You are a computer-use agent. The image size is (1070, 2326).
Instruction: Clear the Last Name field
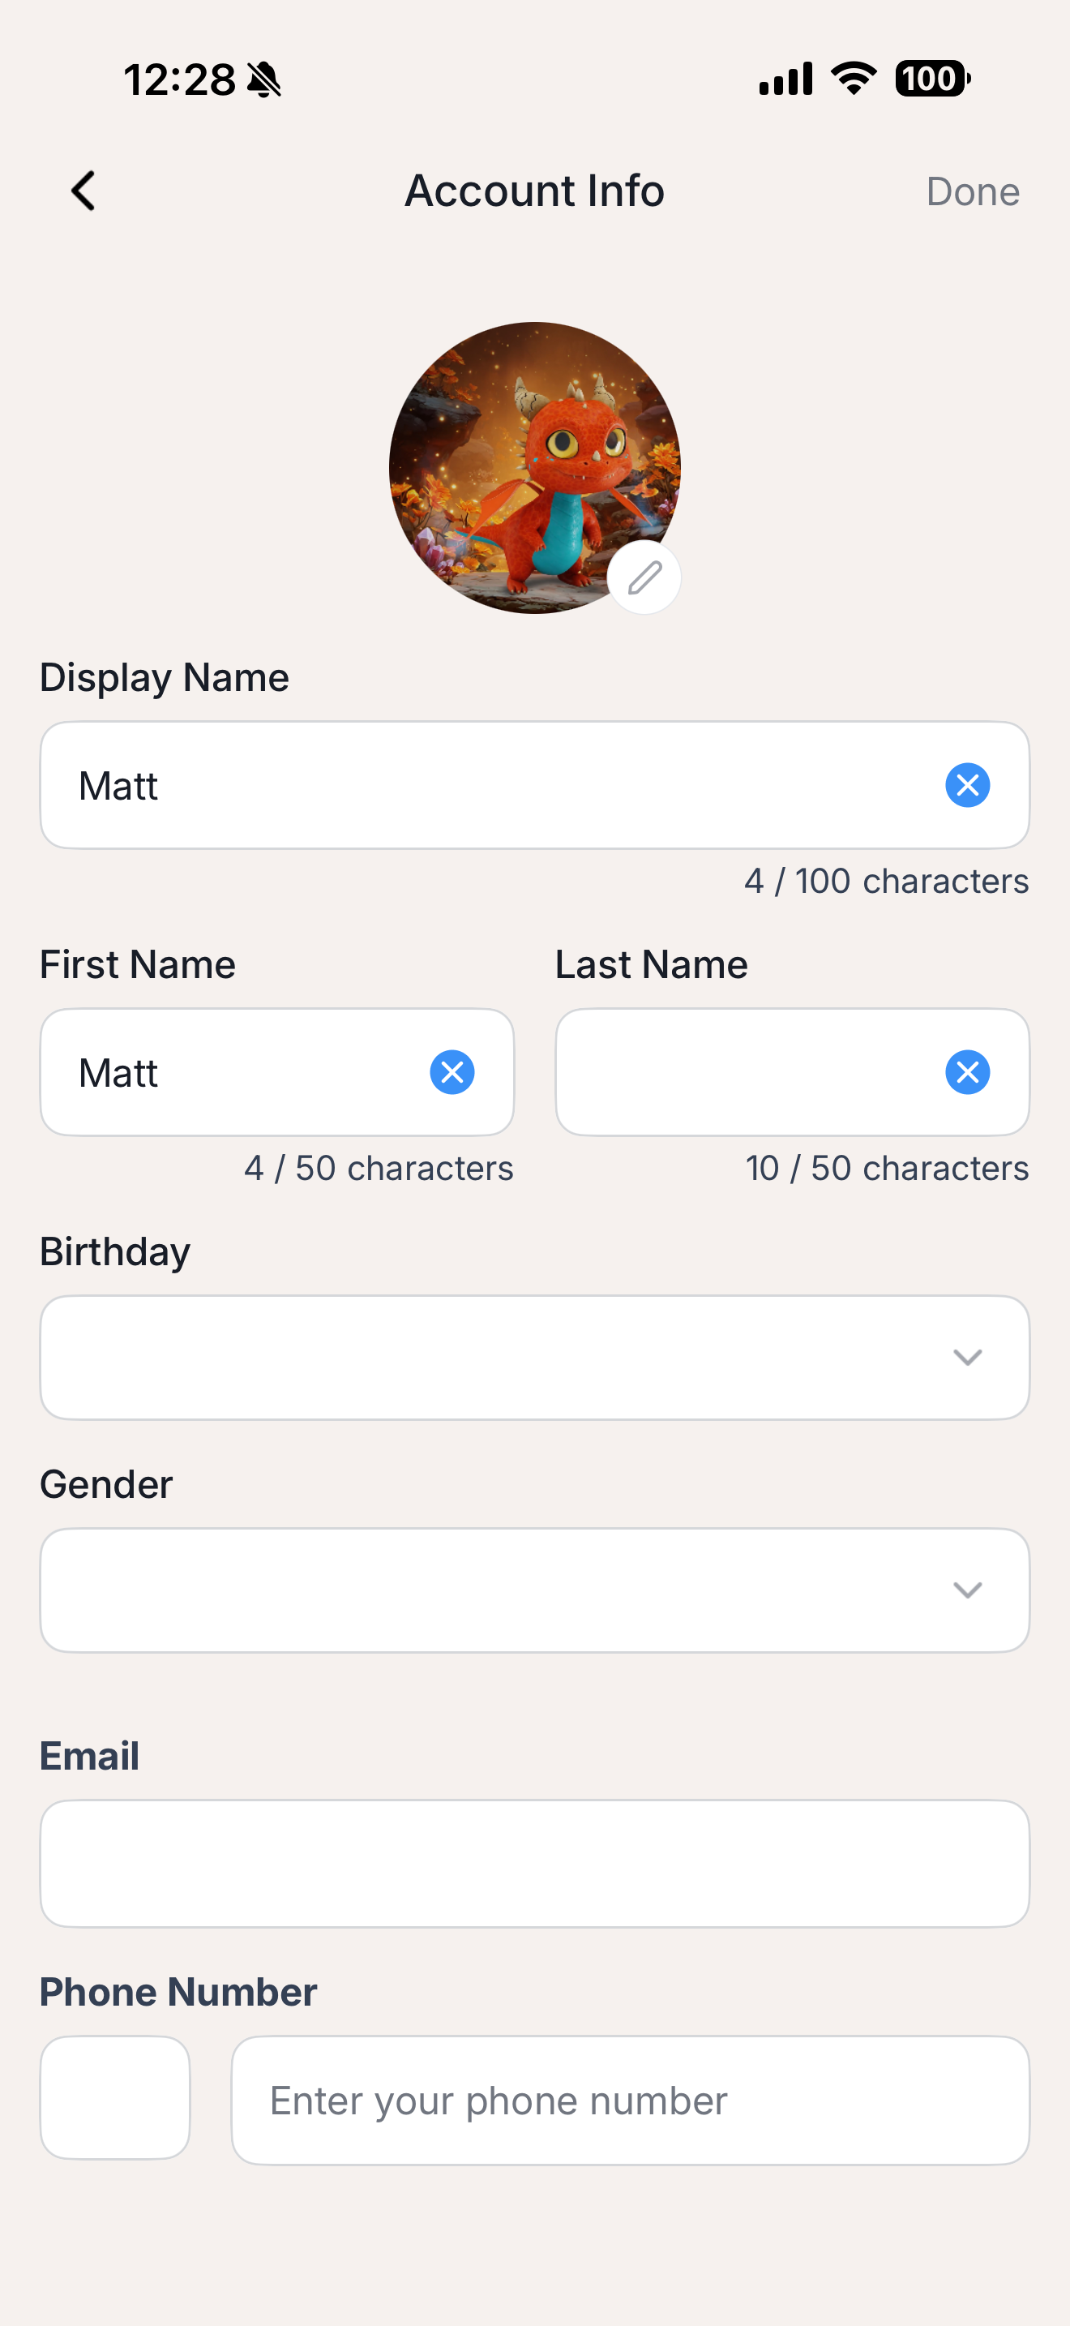tap(967, 1073)
